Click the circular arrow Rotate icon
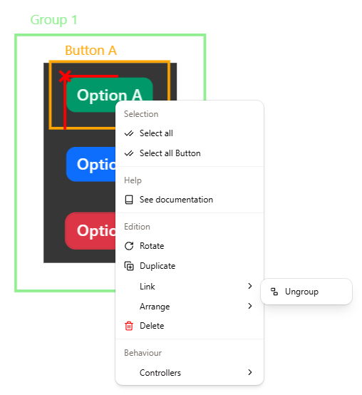This screenshot has width=362, height=395. tap(129, 246)
